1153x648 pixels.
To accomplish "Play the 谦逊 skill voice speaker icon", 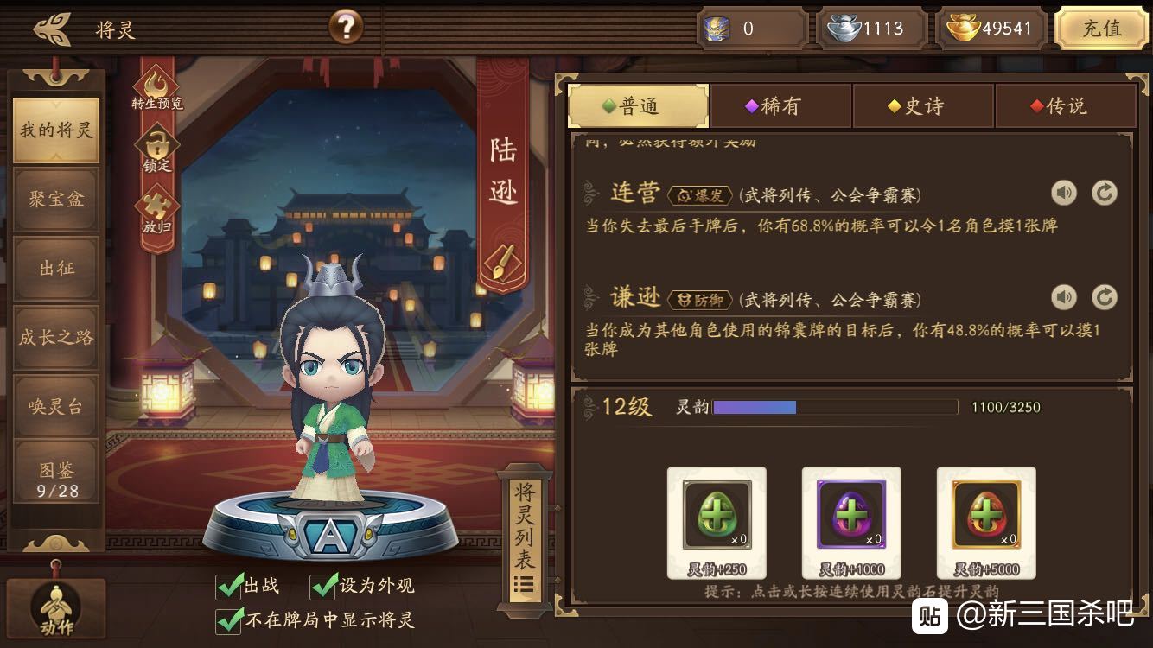I will (1064, 298).
